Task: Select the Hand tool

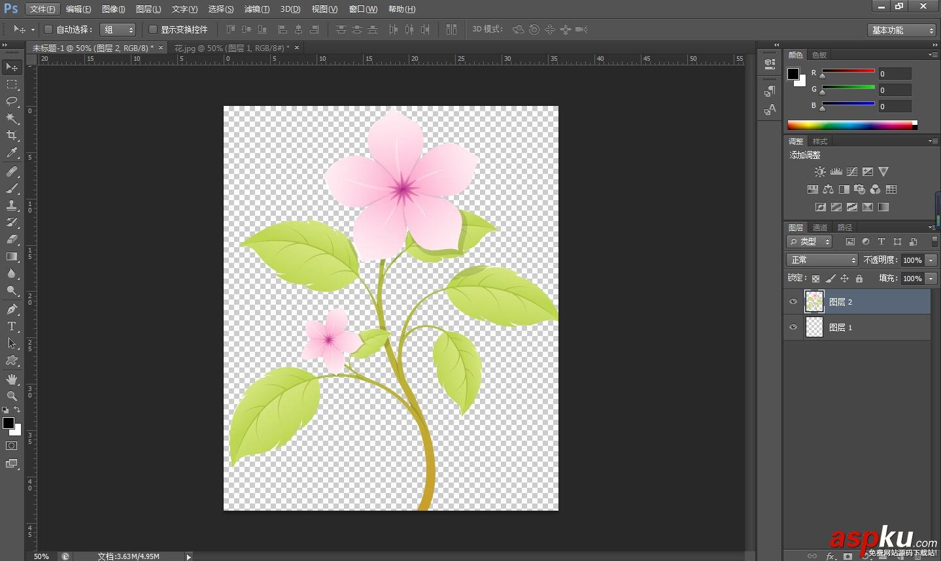Action: 12,379
